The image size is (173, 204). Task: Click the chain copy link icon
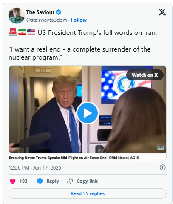[x=70, y=181]
